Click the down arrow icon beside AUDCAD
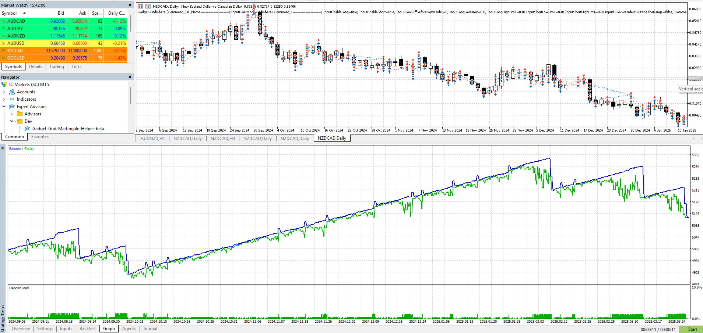The image size is (703, 333). pos(3,21)
